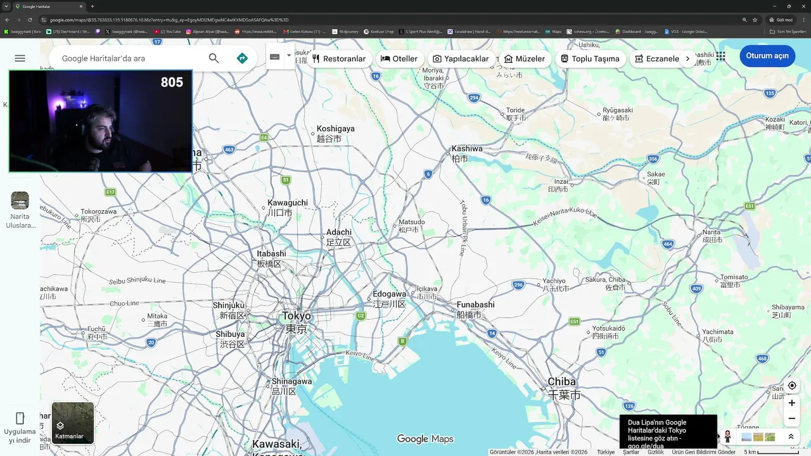Image resolution: width=811 pixels, height=456 pixels.
Task: Expand the keyboard input options arrow
Action: coord(289,56)
